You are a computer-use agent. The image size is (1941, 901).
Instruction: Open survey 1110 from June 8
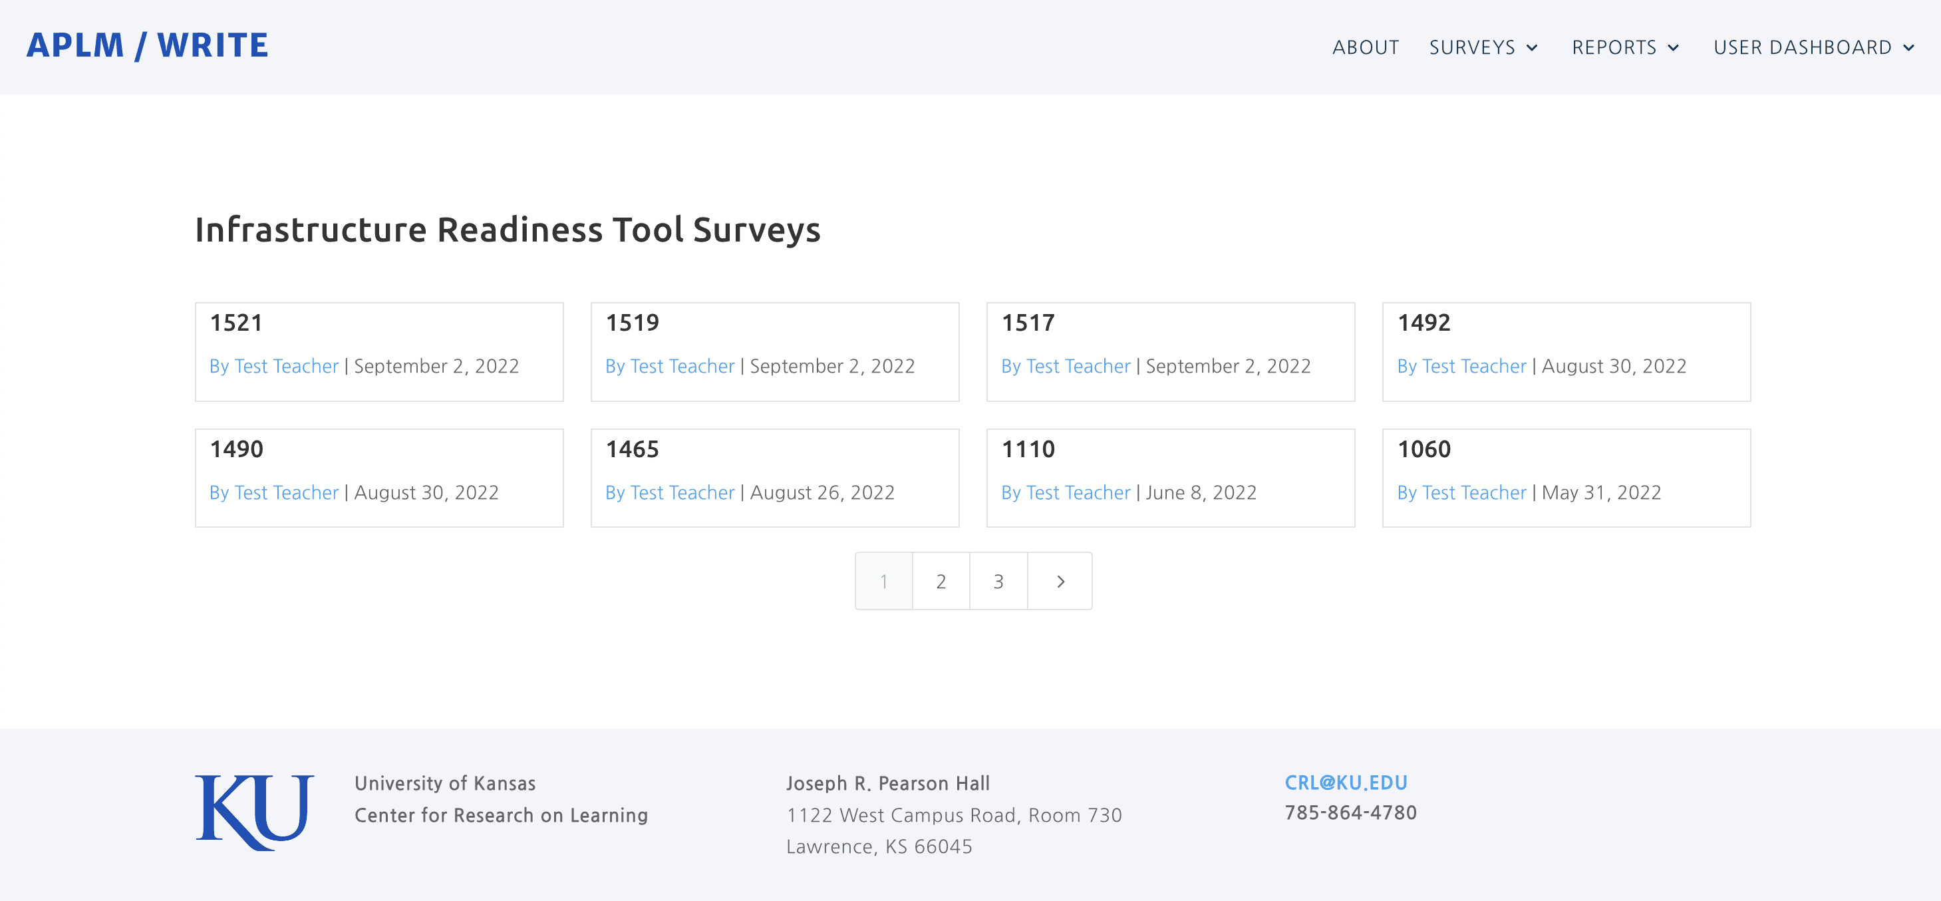[x=1027, y=449]
